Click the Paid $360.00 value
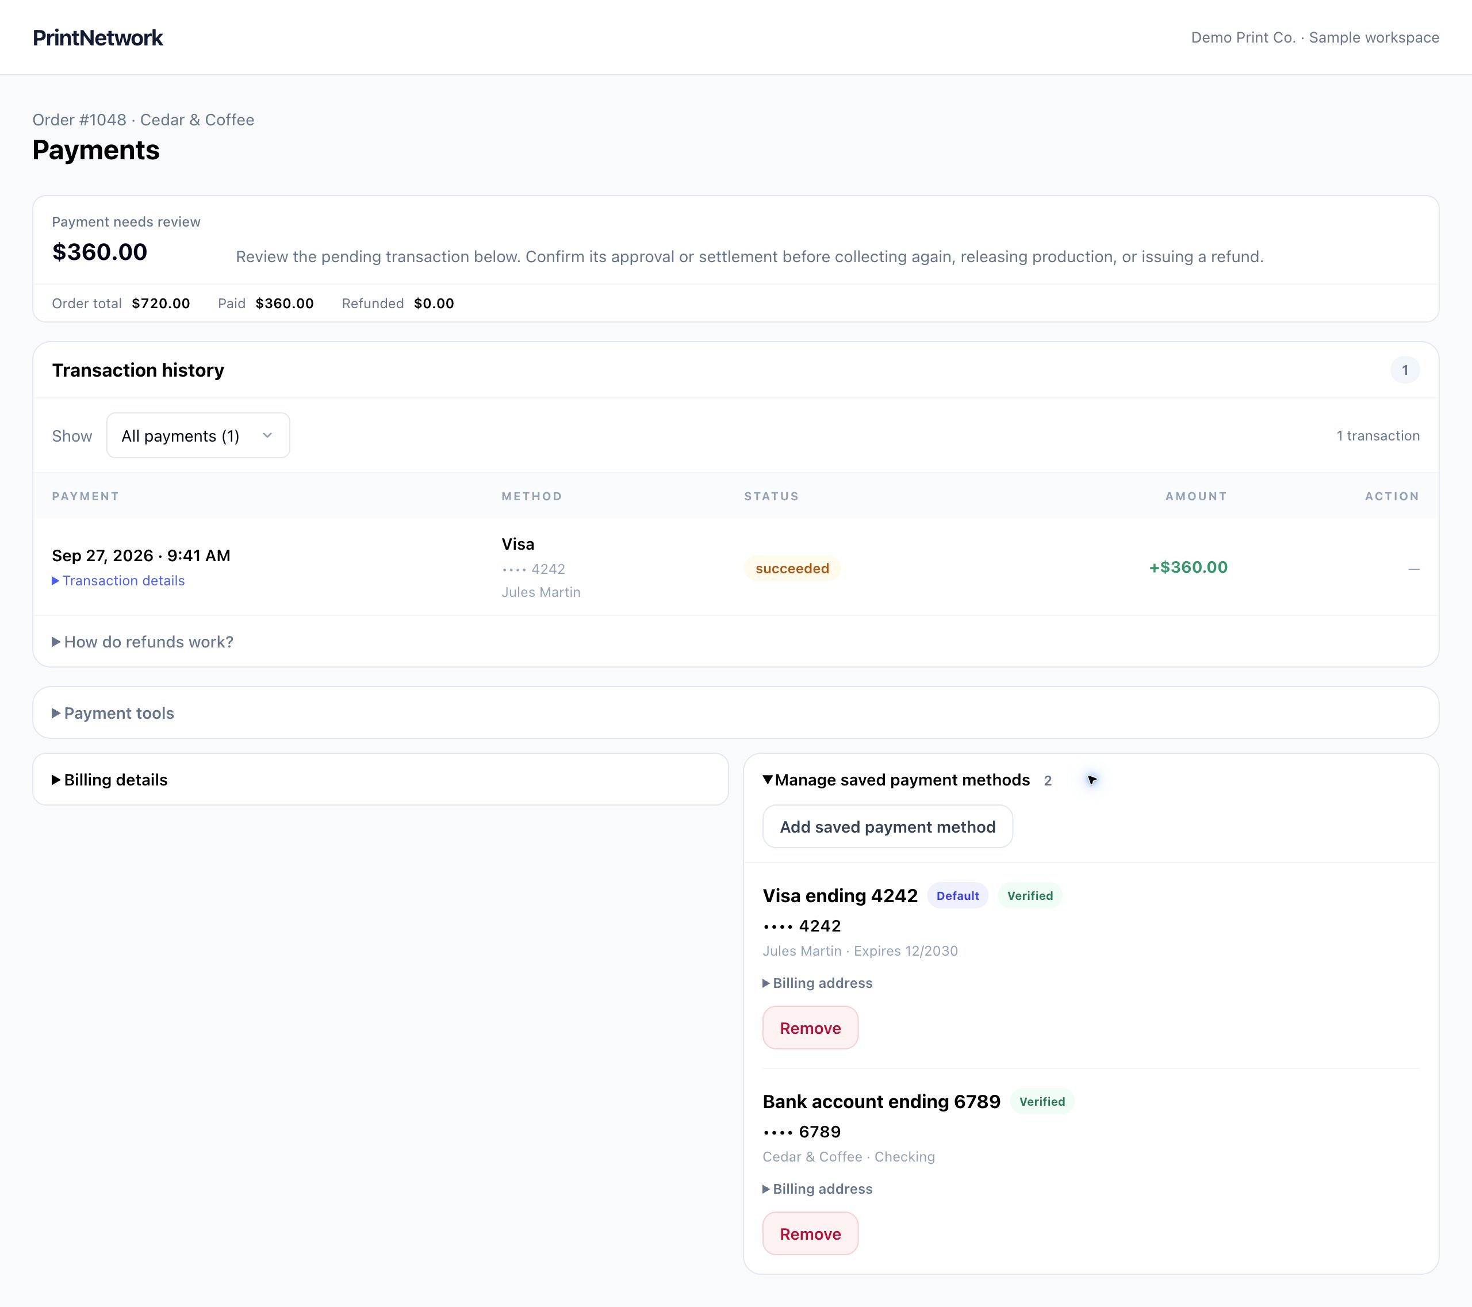The image size is (1472, 1307). [285, 303]
